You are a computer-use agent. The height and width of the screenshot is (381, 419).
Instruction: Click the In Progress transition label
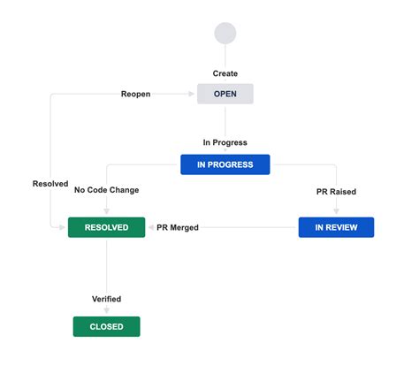click(225, 142)
